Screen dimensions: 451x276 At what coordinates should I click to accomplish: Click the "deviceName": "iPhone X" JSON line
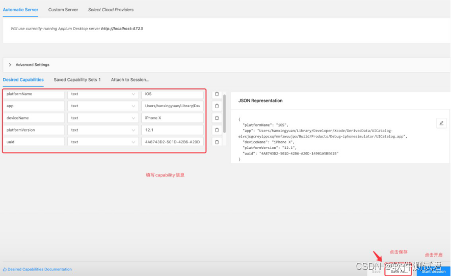click(269, 142)
